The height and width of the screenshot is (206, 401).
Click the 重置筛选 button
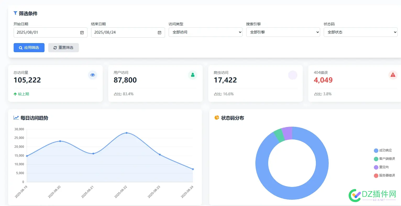[63, 48]
